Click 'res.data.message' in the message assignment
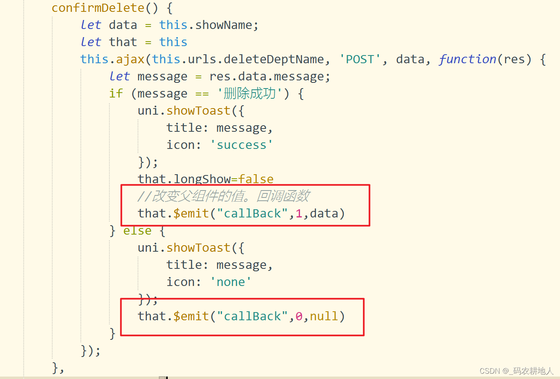The image size is (560, 379). 267,76
